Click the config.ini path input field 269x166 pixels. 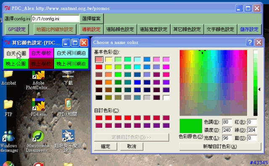pyautogui.click(x=55, y=18)
